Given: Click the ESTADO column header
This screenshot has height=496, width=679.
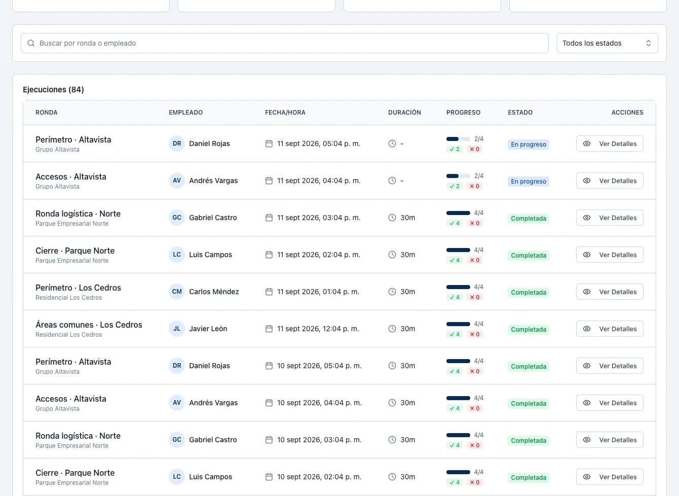Looking at the screenshot, I should pyautogui.click(x=520, y=113).
